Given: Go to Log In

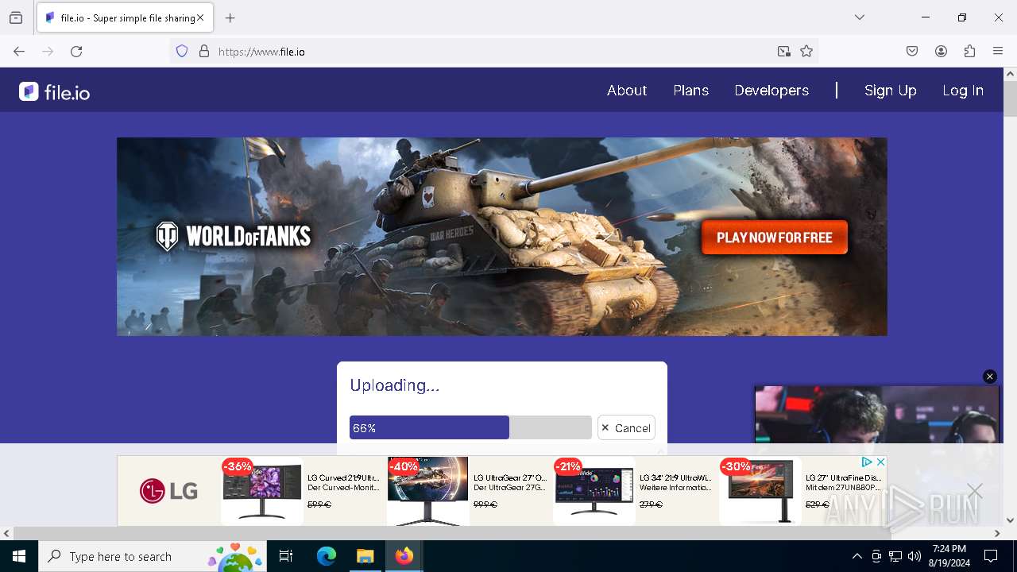Looking at the screenshot, I should click(x=963, y=91).
